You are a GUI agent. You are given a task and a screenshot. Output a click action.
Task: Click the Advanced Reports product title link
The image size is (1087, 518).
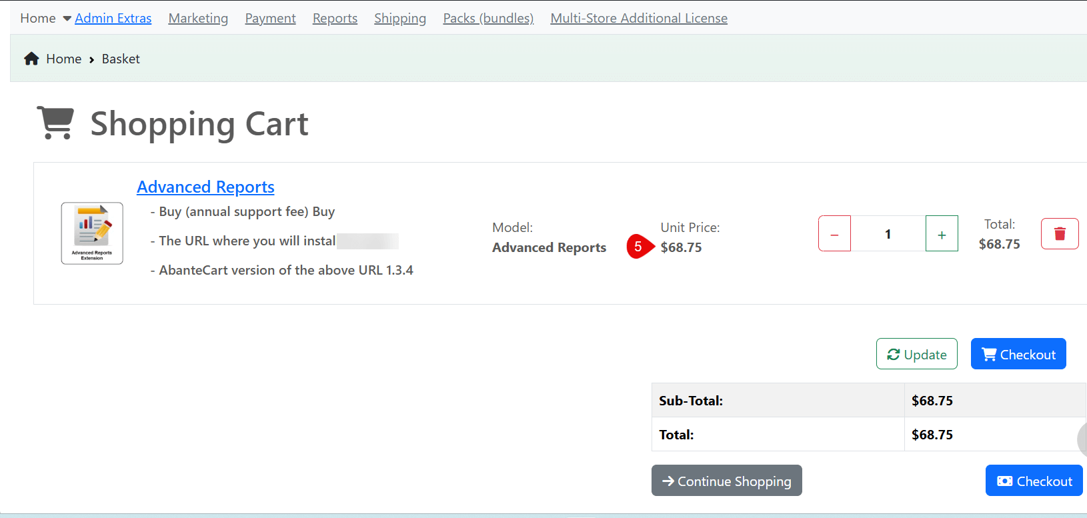(205, 187)
